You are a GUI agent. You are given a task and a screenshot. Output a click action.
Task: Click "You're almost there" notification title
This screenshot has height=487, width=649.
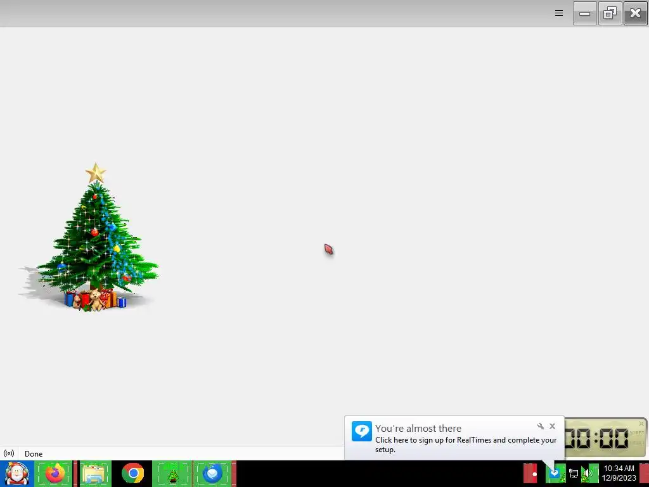click(x=418, y=428)
